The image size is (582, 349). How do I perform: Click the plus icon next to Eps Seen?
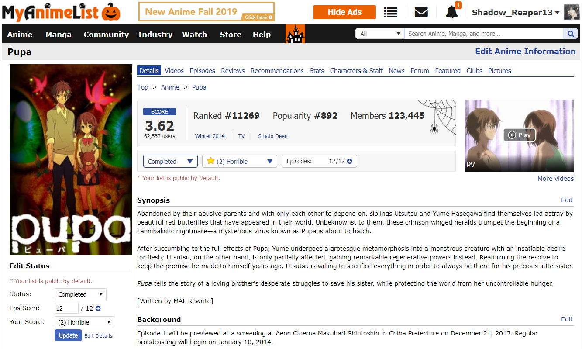coord(98,308)
